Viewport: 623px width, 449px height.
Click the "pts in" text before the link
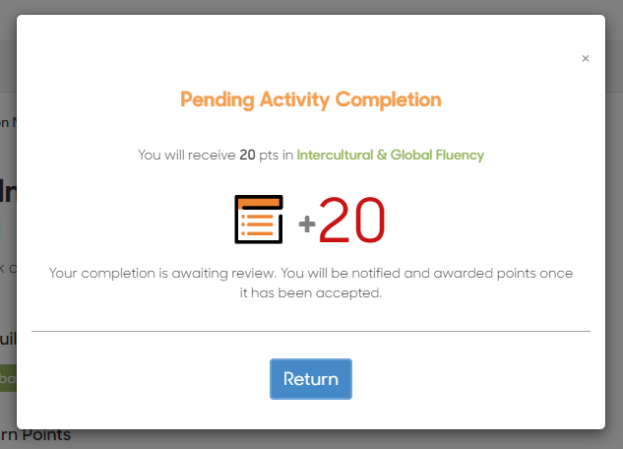pos(276,155)
